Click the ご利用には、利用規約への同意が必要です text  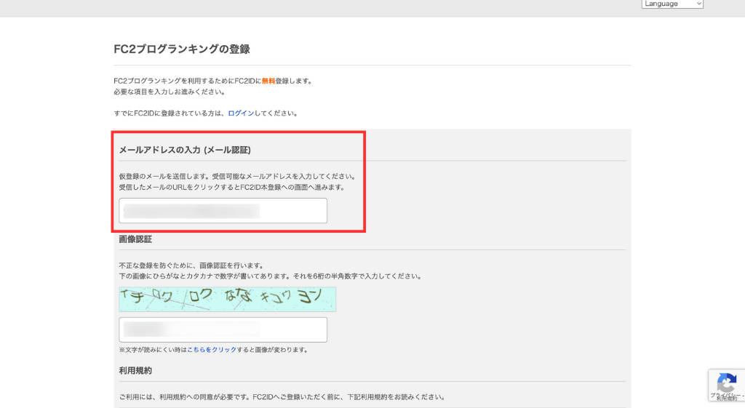point(282,397)
